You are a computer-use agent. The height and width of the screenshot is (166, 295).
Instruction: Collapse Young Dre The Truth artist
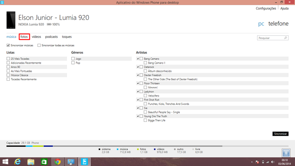click(x=138, y=116)
